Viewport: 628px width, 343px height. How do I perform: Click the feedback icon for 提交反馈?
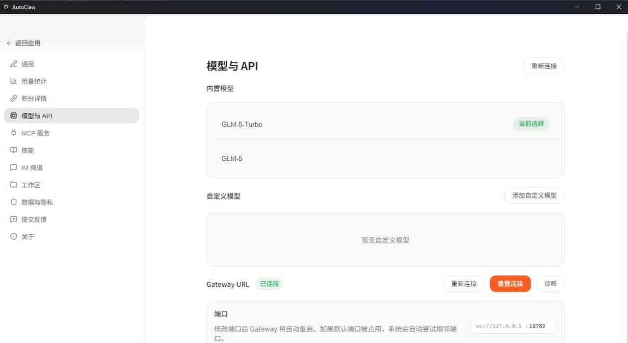click(x=14, y=220)
